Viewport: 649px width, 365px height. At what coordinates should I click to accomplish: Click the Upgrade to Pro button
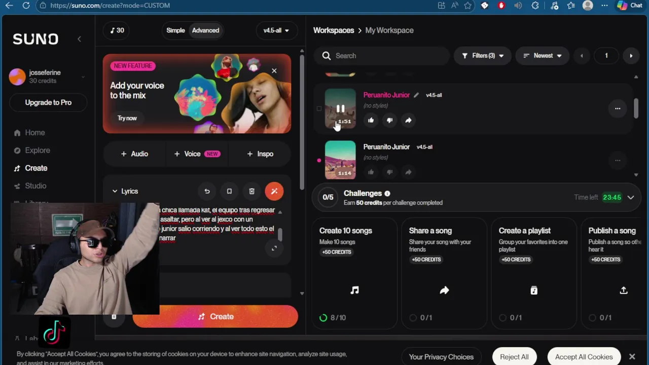pyautogui.click(x=48, y=102)
